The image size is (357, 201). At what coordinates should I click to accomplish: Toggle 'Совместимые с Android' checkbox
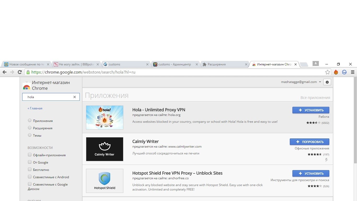coord(30,177)
